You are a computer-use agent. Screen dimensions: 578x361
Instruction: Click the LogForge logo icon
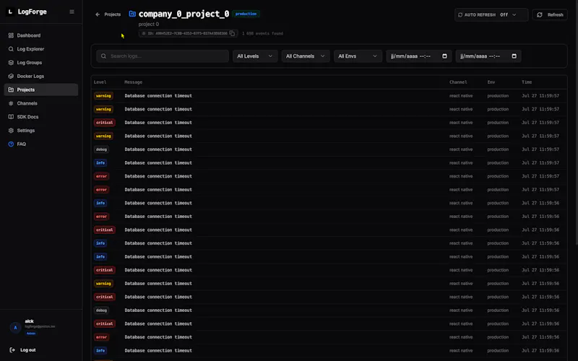[10, 12]
